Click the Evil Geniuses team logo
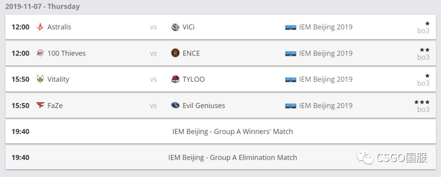The width and height of the screenshot is (441, 177). (175, 105)
